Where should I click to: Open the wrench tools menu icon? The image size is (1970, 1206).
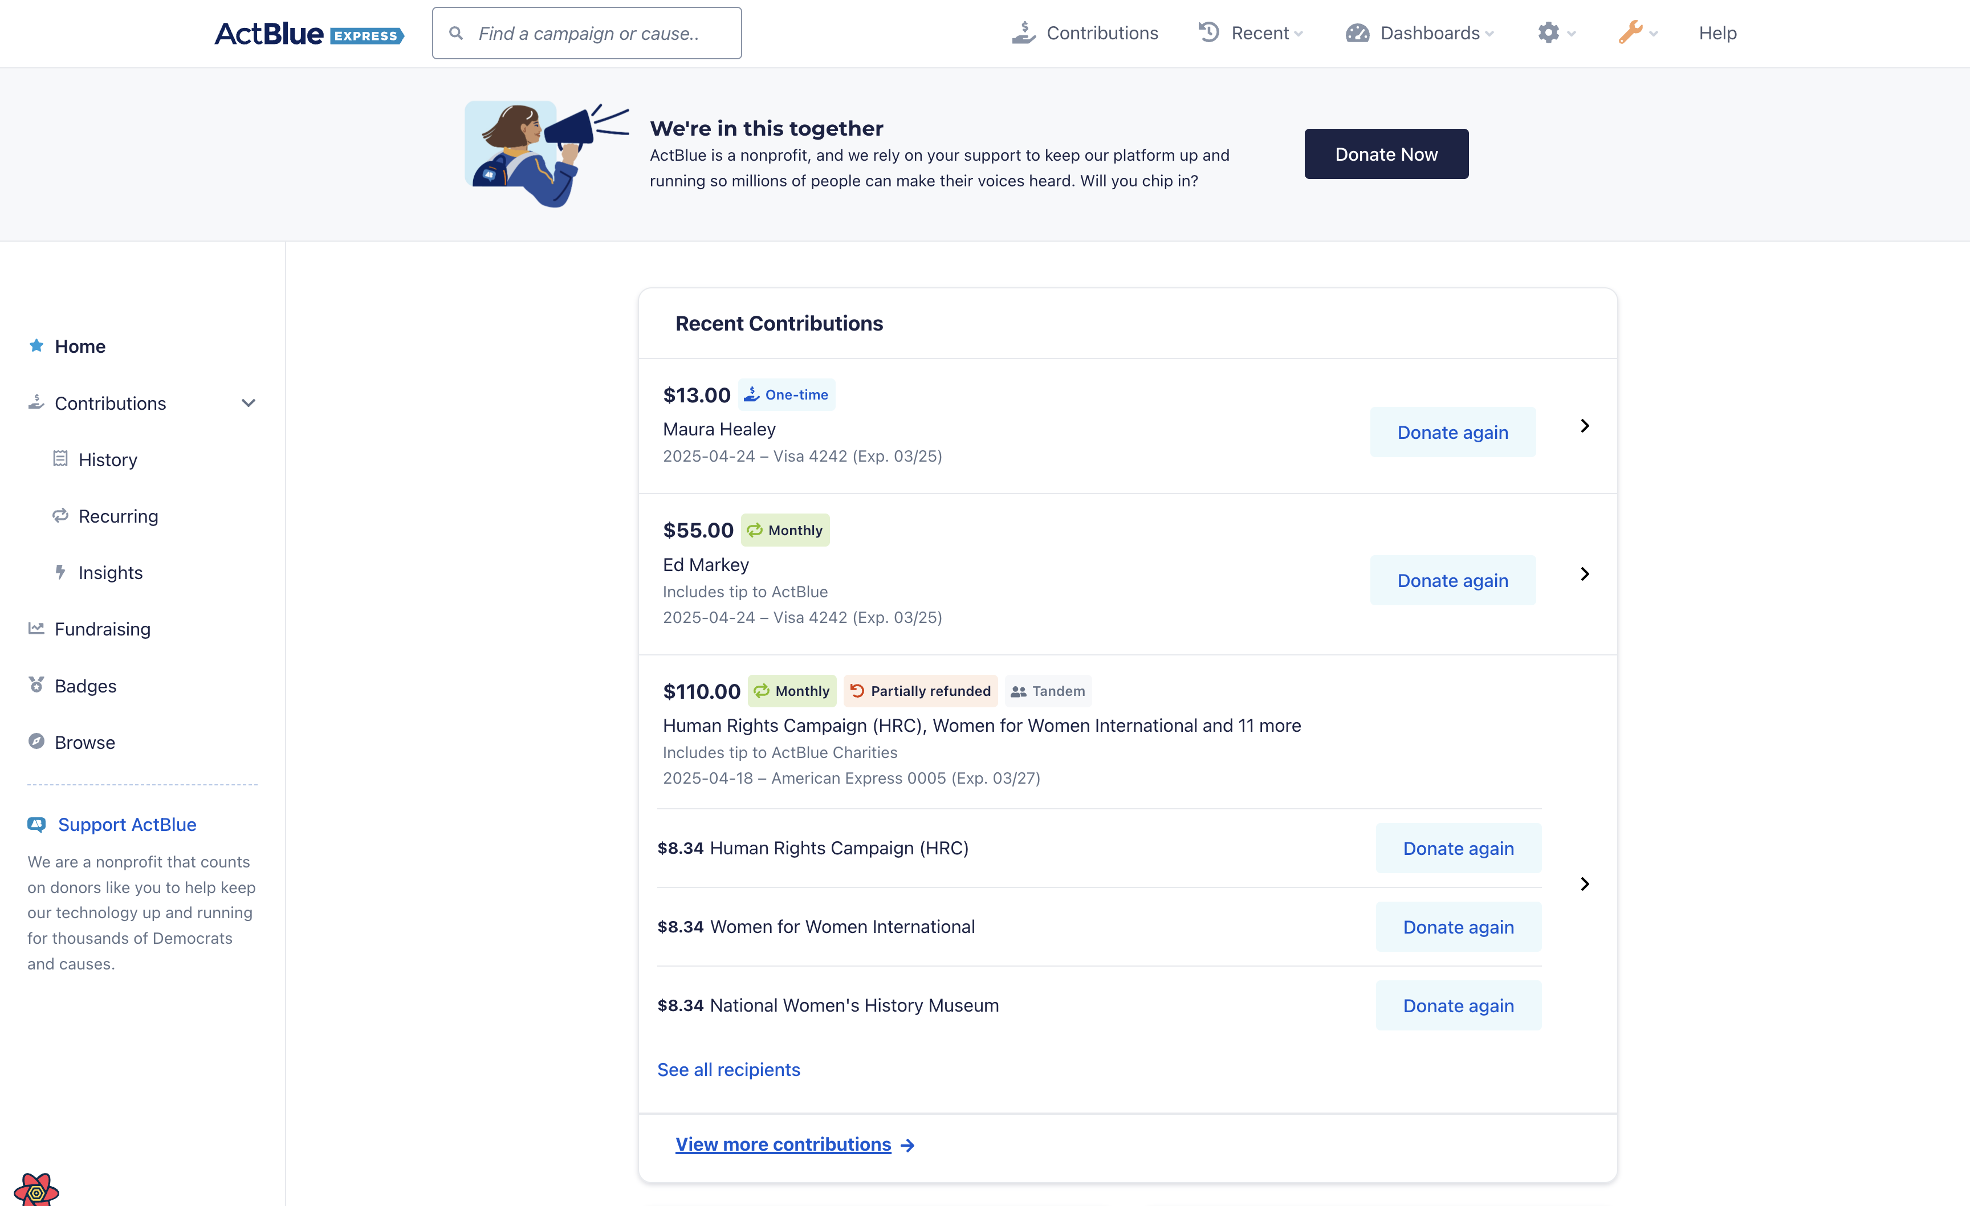(1631, 32)
